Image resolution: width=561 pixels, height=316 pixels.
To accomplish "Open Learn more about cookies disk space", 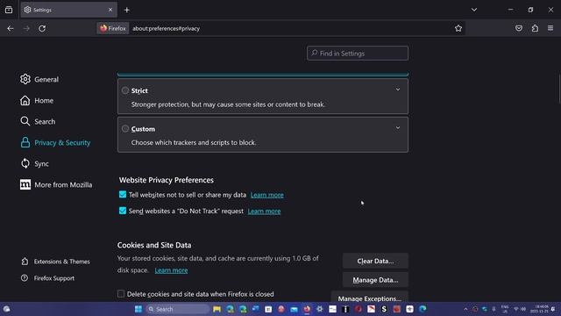I will 171,270.
